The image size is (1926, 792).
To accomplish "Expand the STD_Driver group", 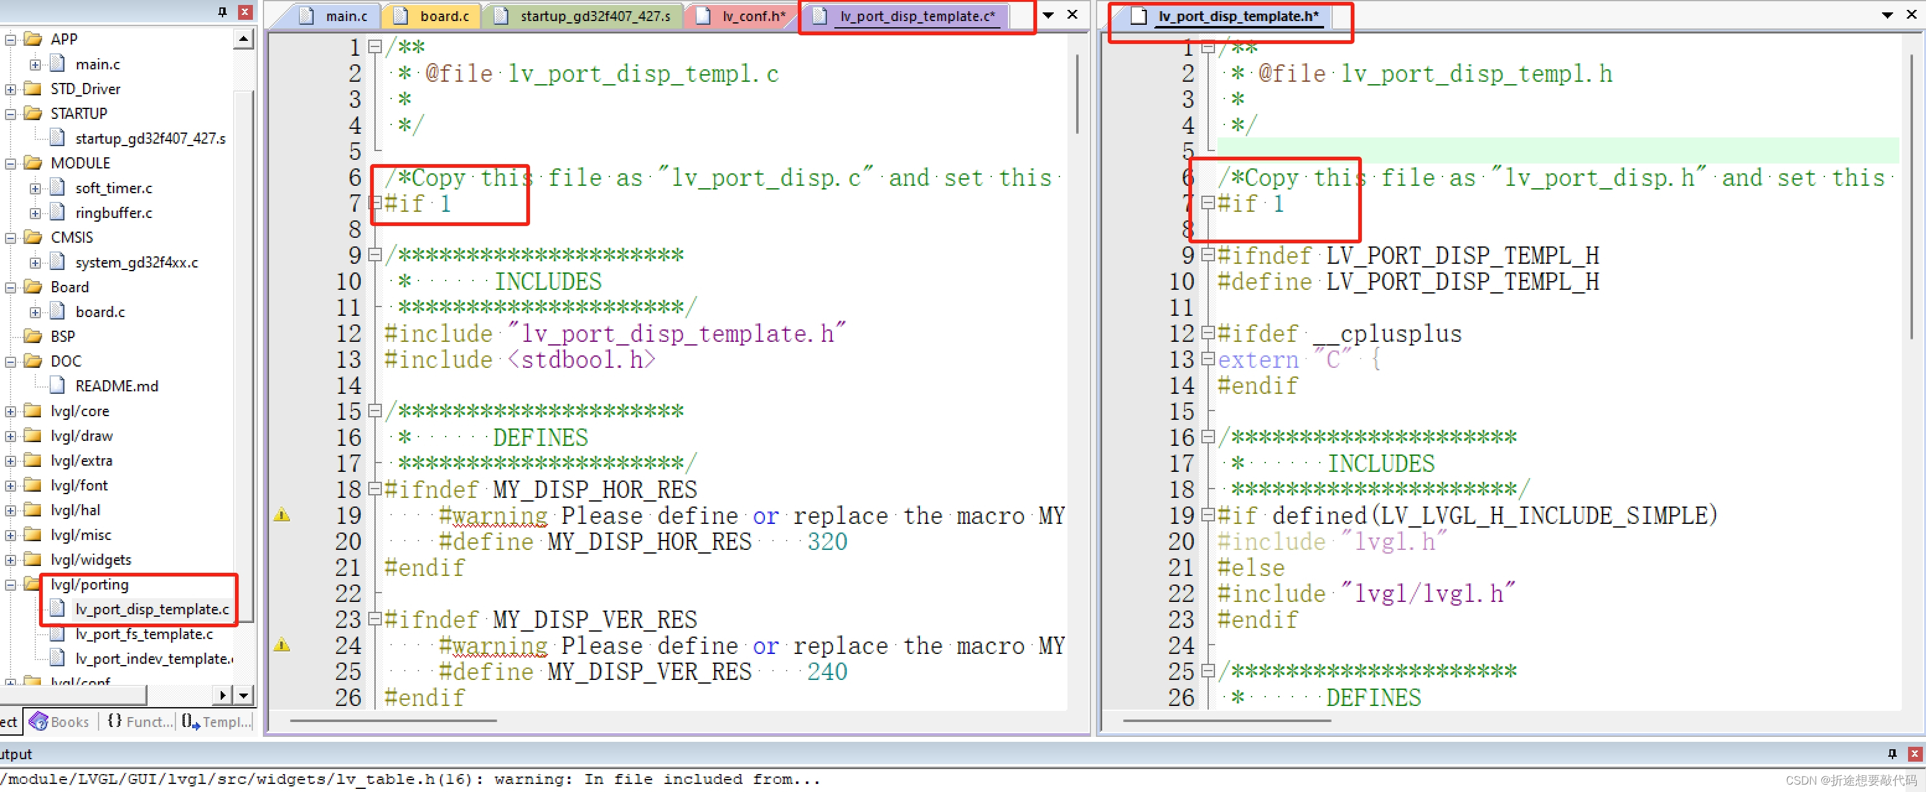I will tap(11, 89).
